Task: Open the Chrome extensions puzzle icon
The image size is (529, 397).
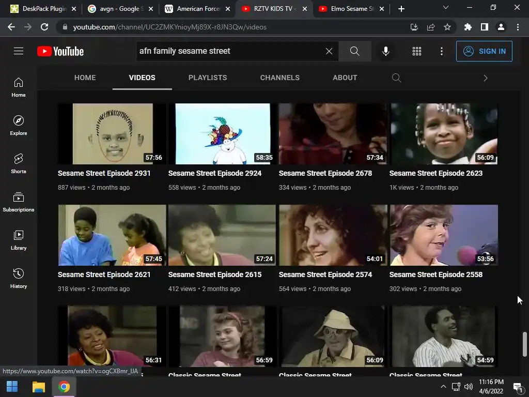Action: [x=468, y=27]
